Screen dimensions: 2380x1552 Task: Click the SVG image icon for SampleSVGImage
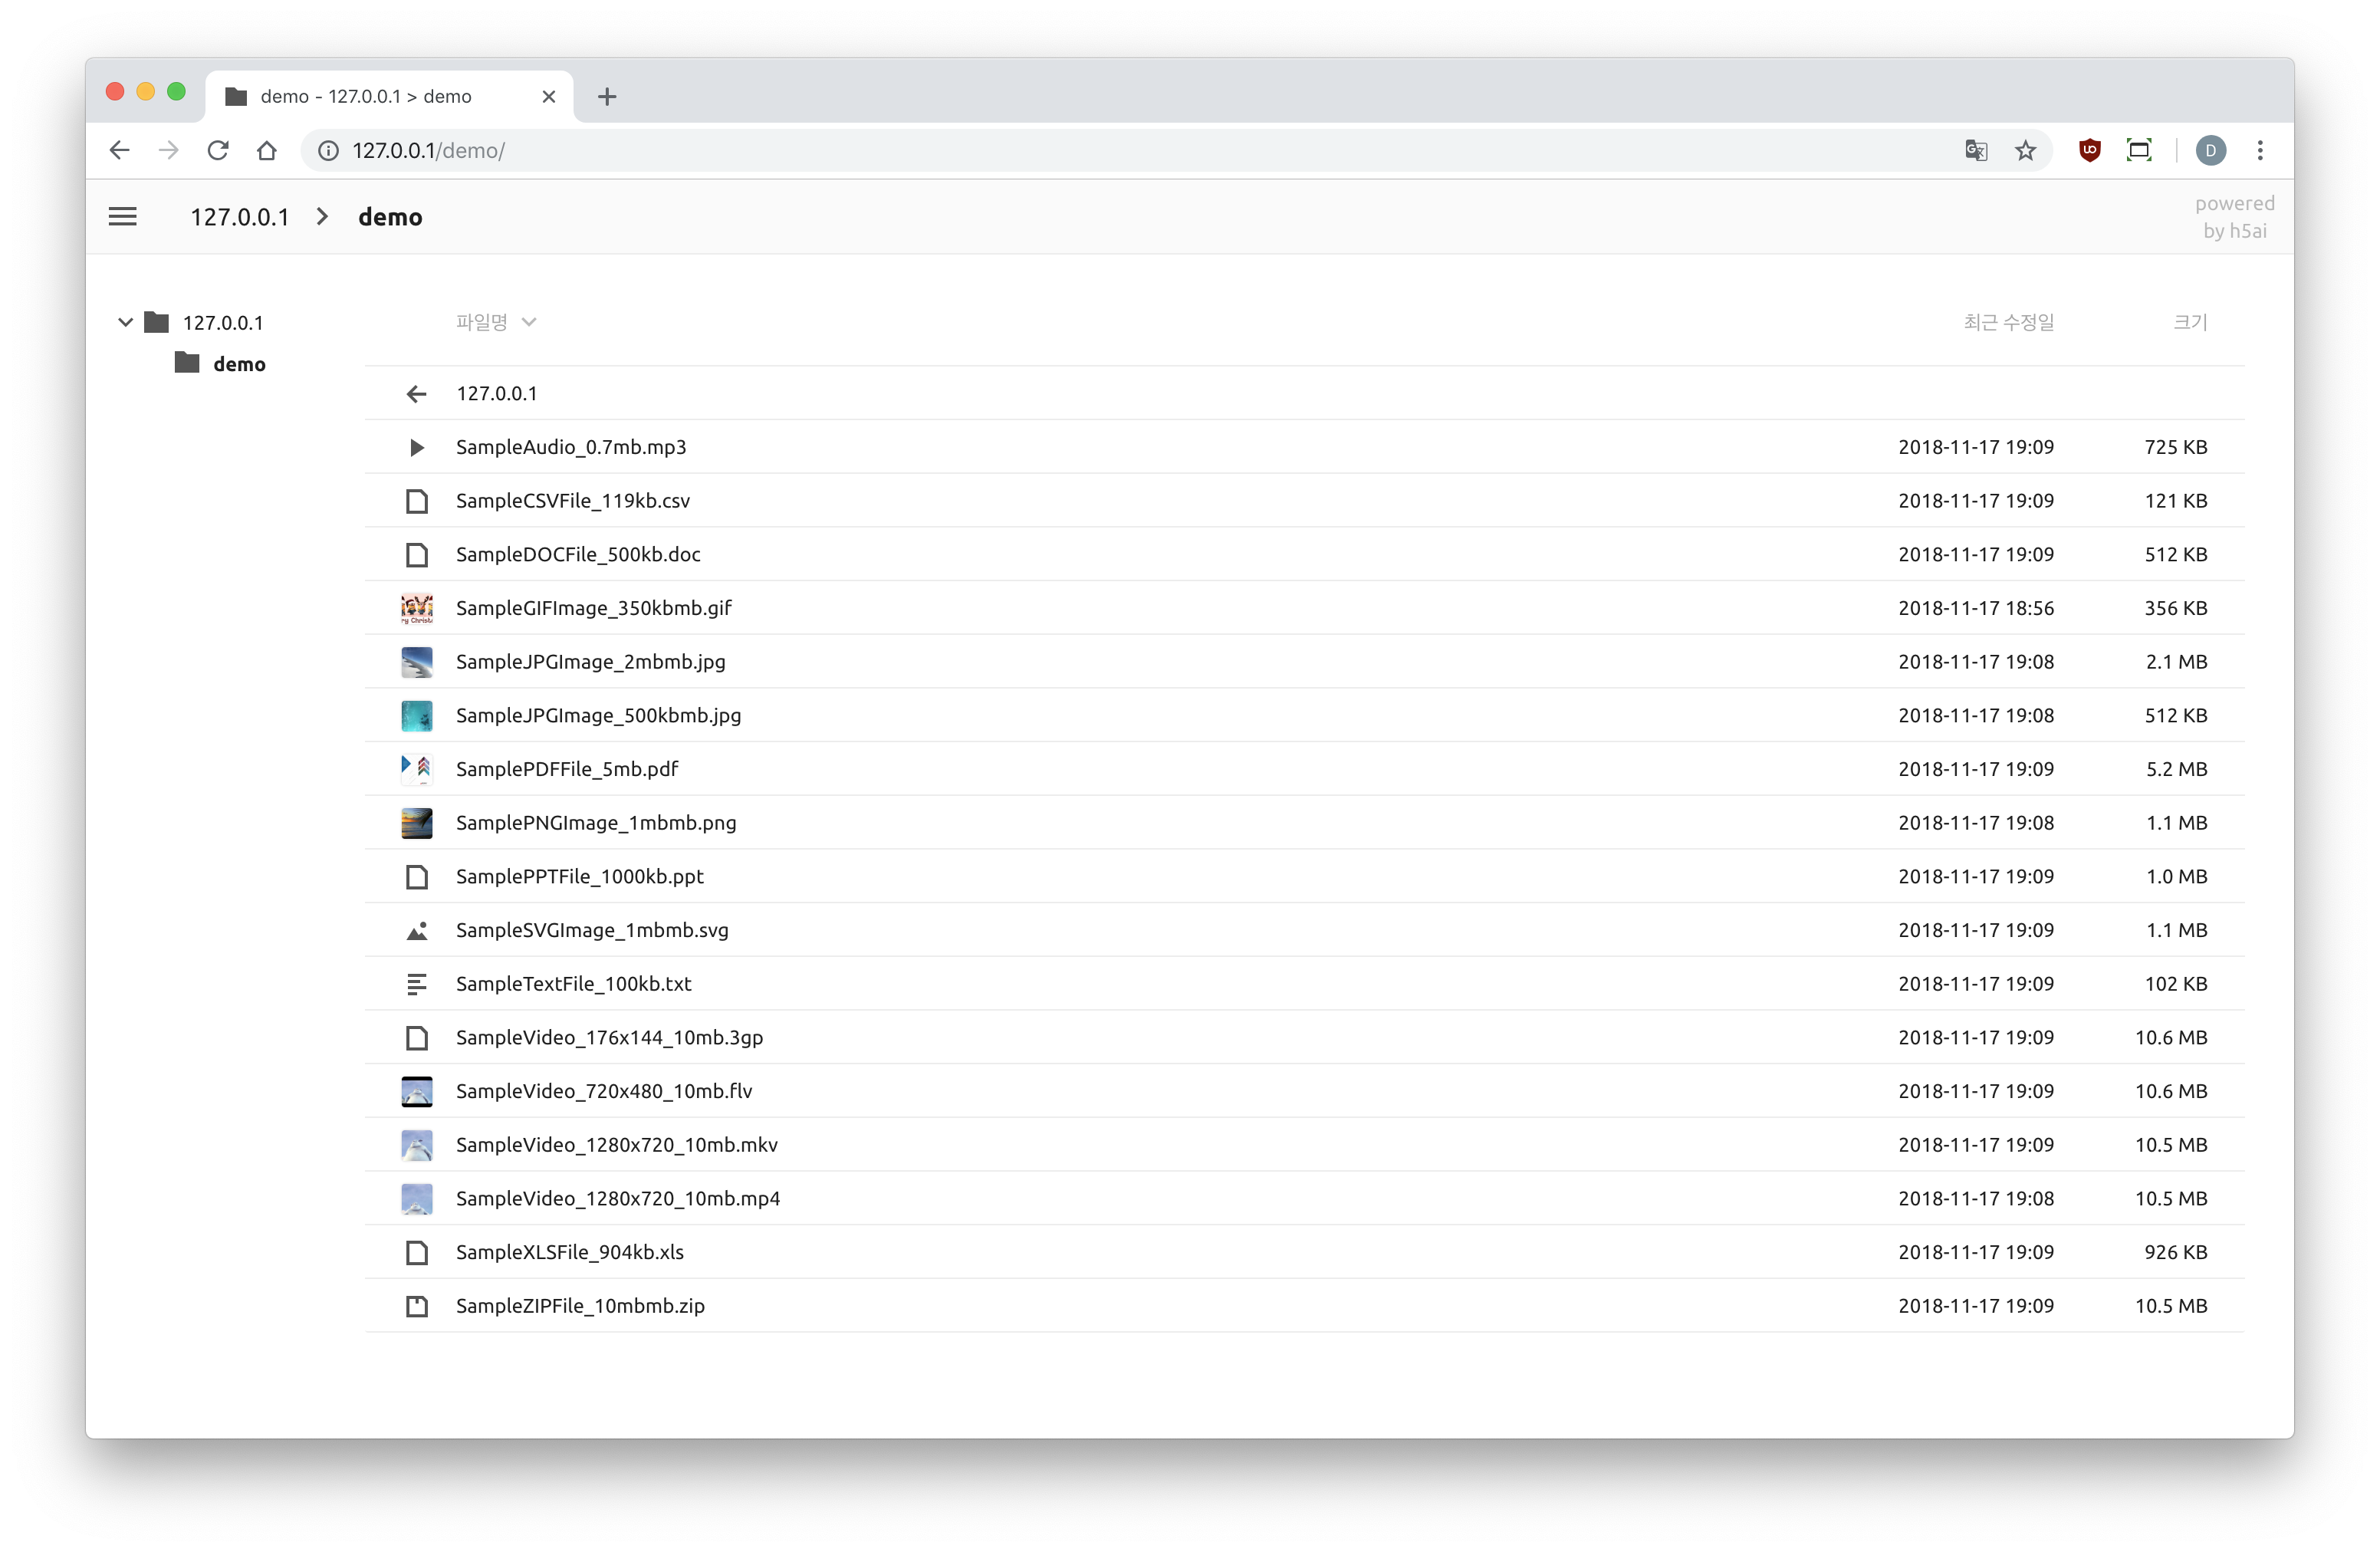click(417, 931)
